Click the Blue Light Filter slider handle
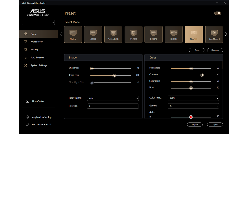The width and height of the screenshot is (247, 199). pos(92,83)
